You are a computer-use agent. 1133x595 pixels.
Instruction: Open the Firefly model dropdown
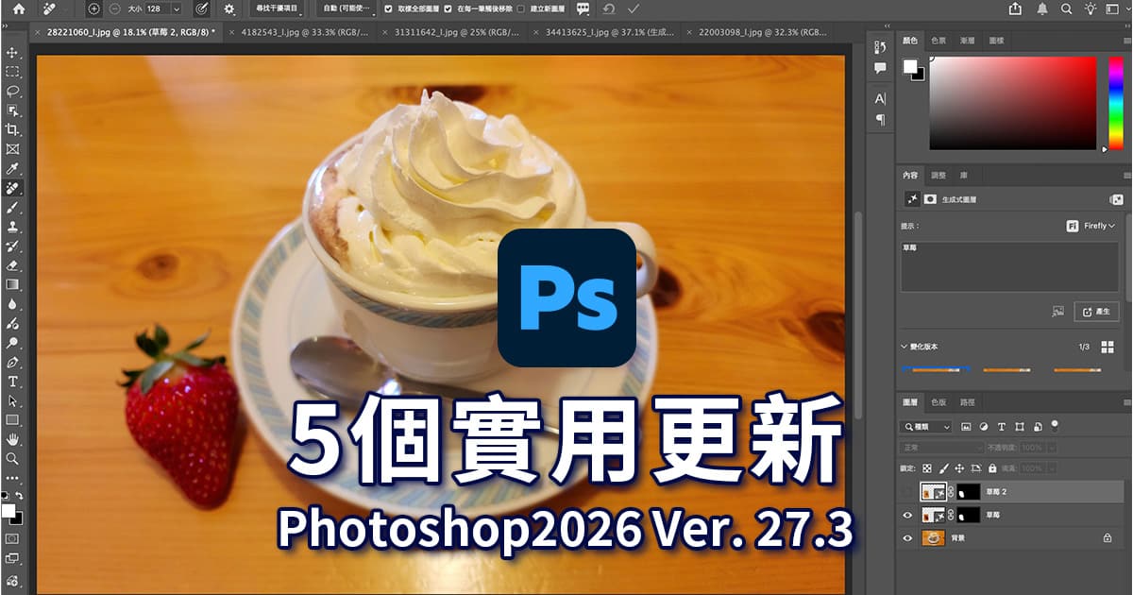coord(1091,226)
